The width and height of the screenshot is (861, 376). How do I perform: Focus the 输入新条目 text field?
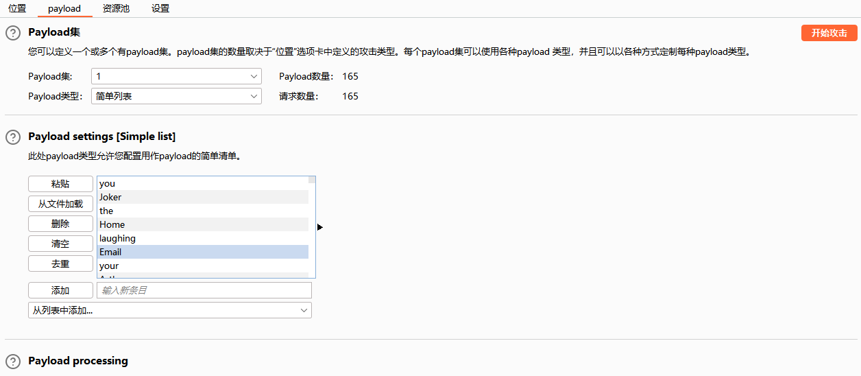tap(204, 290)
